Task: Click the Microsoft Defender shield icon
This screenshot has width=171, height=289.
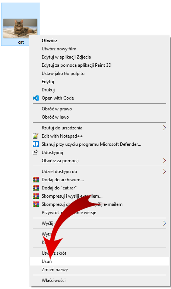Action: pos(36,144)
